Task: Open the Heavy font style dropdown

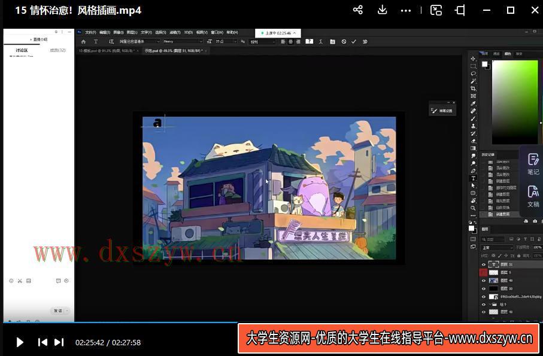Action: tap(183, 41)
